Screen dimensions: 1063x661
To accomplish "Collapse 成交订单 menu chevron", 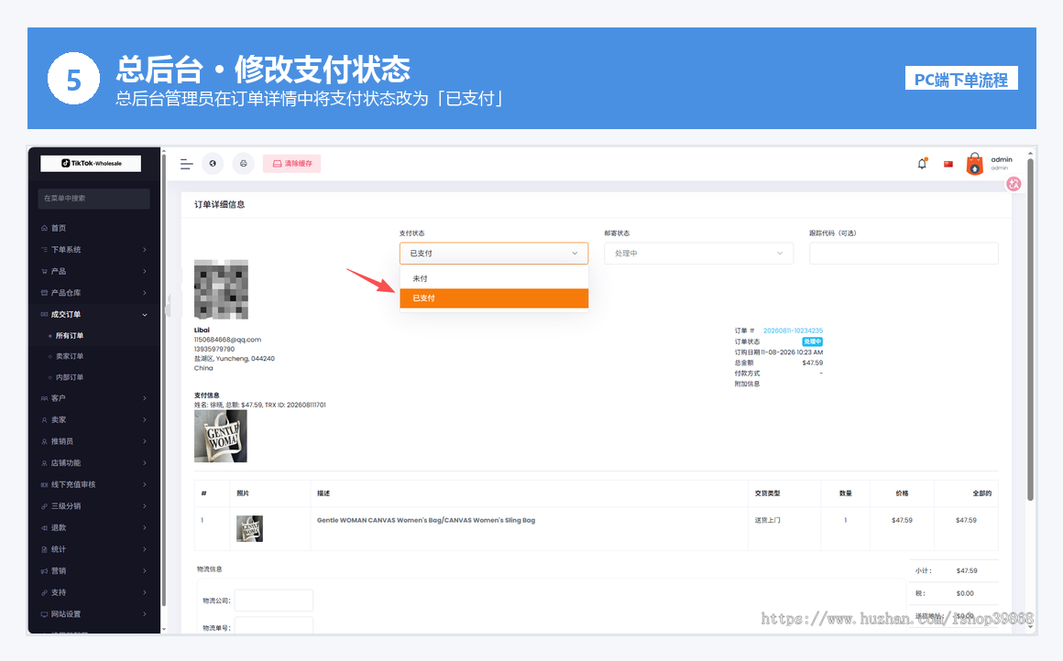I will click(x=145, y=315).
